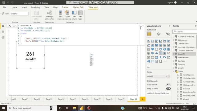Add a new page with plus button
The image size is (197, 111).
pos(143,99)
